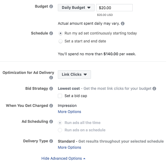Open the Budget info icon
Viewport: 168px width, 164px height.
[51, 6]
